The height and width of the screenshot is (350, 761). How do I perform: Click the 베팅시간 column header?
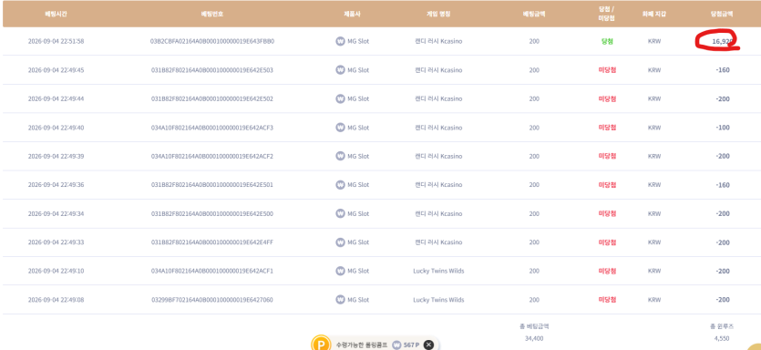tap(56, 14)
